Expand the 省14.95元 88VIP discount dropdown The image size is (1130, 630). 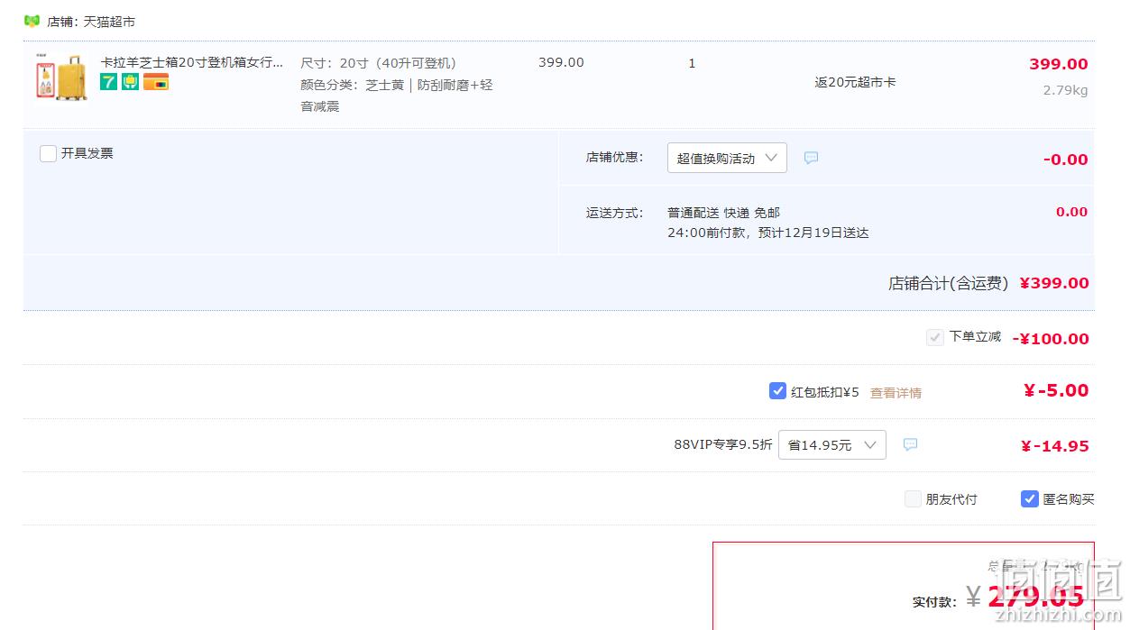(x=831, y=444)
